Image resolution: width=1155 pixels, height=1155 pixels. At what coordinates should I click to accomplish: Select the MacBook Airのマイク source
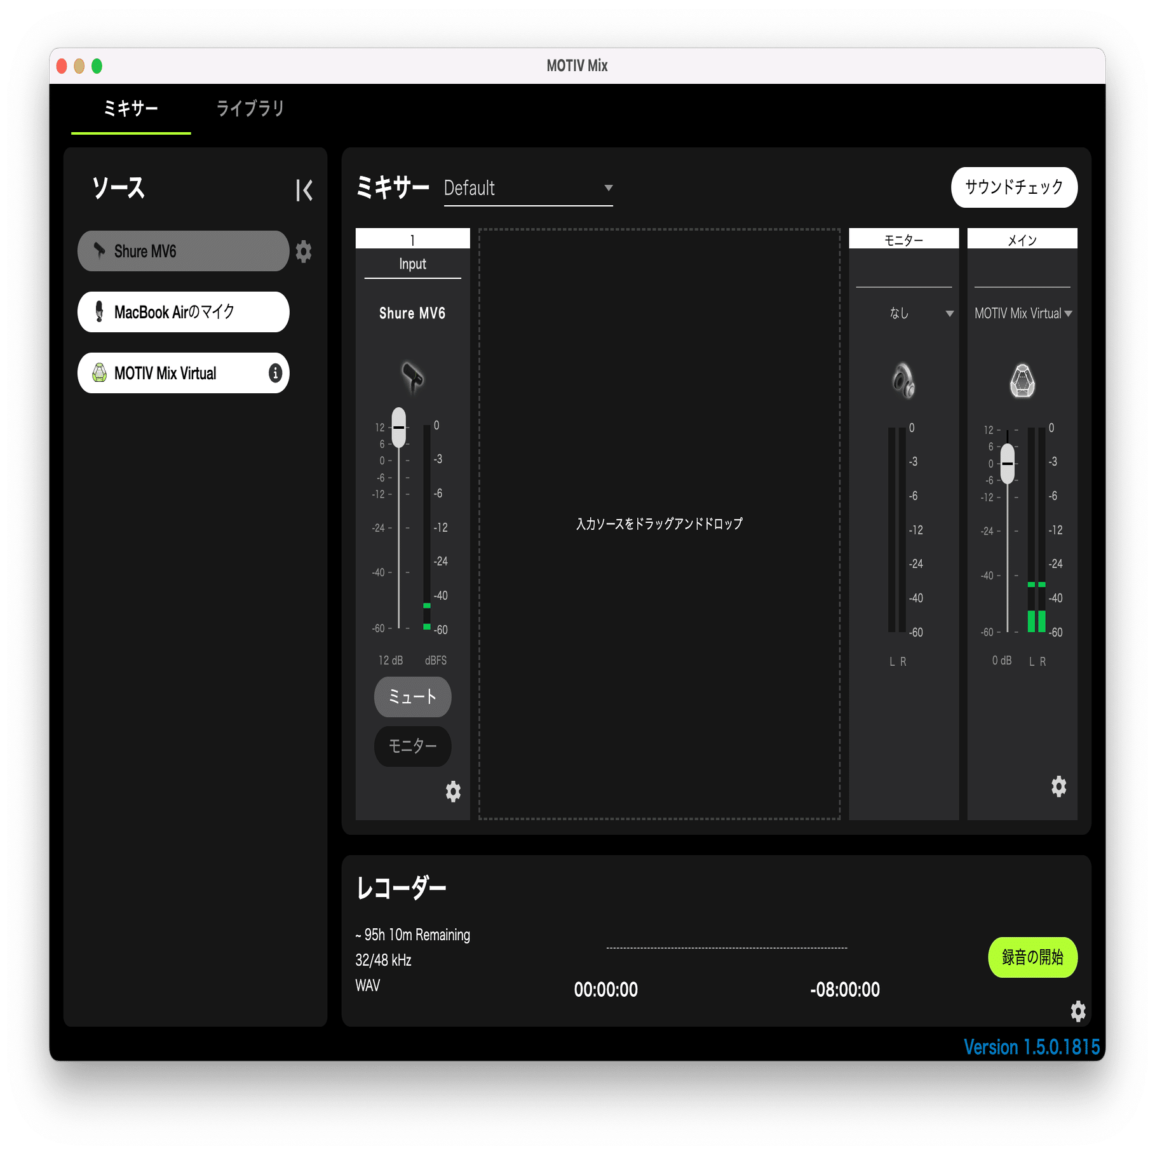point(183,311)
